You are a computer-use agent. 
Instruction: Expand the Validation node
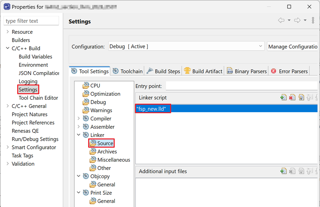[x=8, y=164]
